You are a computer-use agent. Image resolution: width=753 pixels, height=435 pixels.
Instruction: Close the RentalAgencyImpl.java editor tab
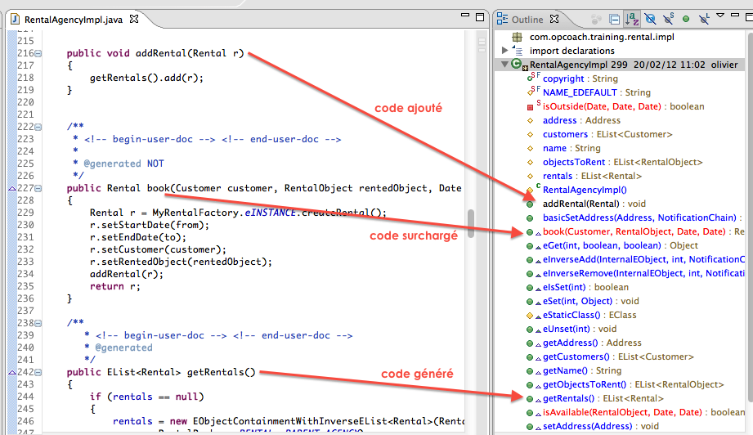[134, 19]
